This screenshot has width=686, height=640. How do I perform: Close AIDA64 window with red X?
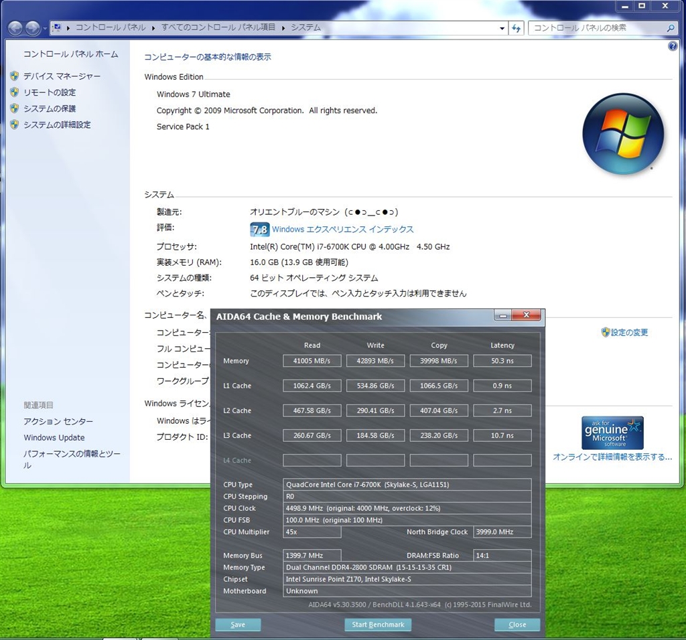pos(527,315)
